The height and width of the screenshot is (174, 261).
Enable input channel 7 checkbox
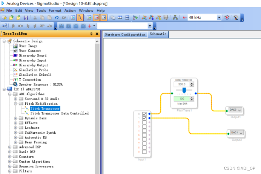[x=144, y=143]
